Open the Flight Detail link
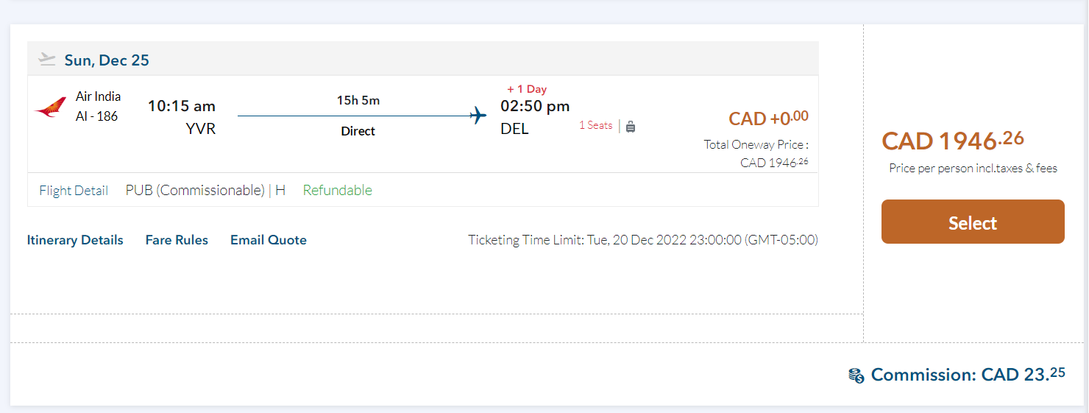Screen dimensions: 1089x413 pyautogui.click(x=74, y=191)
